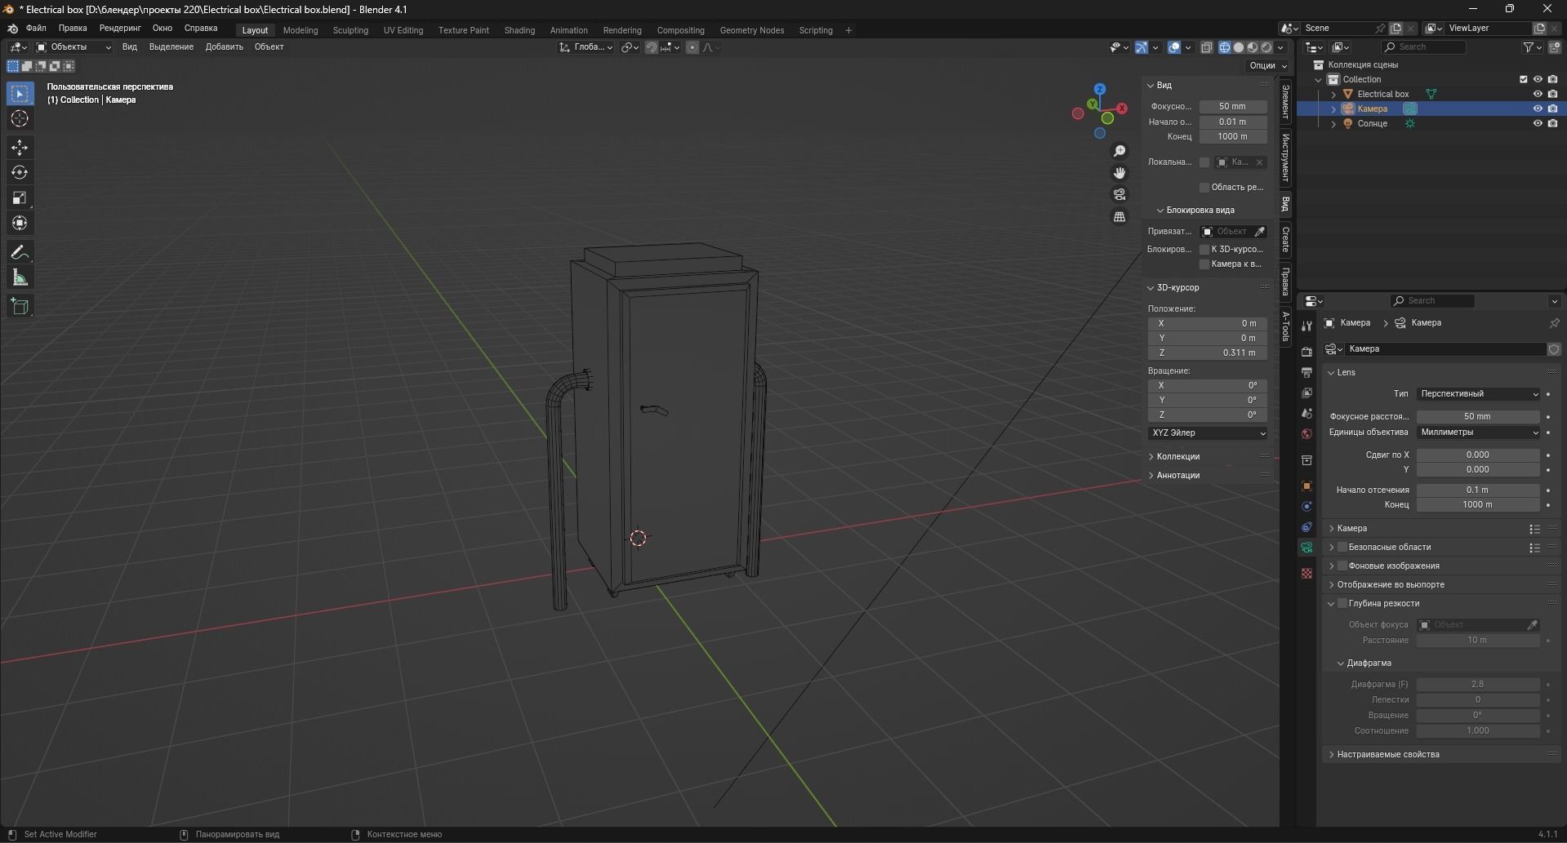Switch to the Geometry Nodes workspace tab
This screenshot has height=843, width=1567.
(752, 30)
